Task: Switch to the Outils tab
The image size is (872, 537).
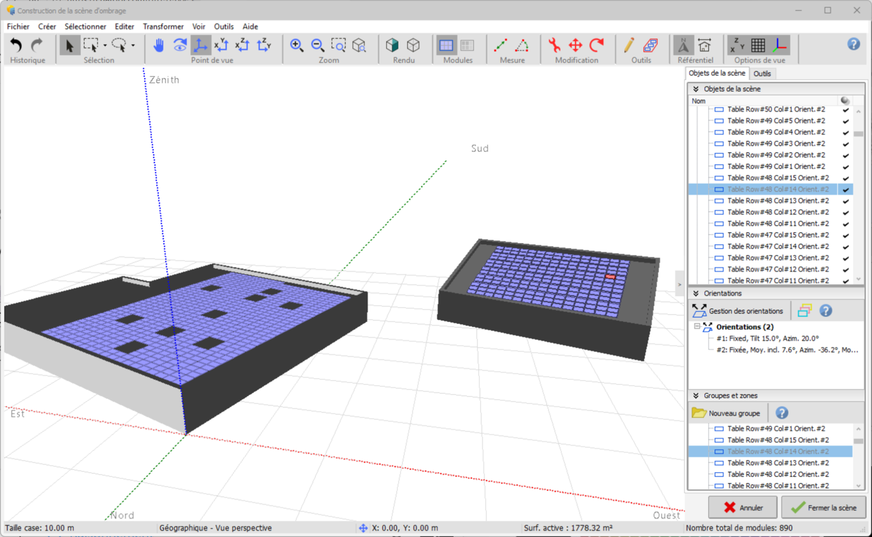Action: click(x=762, y=74)
